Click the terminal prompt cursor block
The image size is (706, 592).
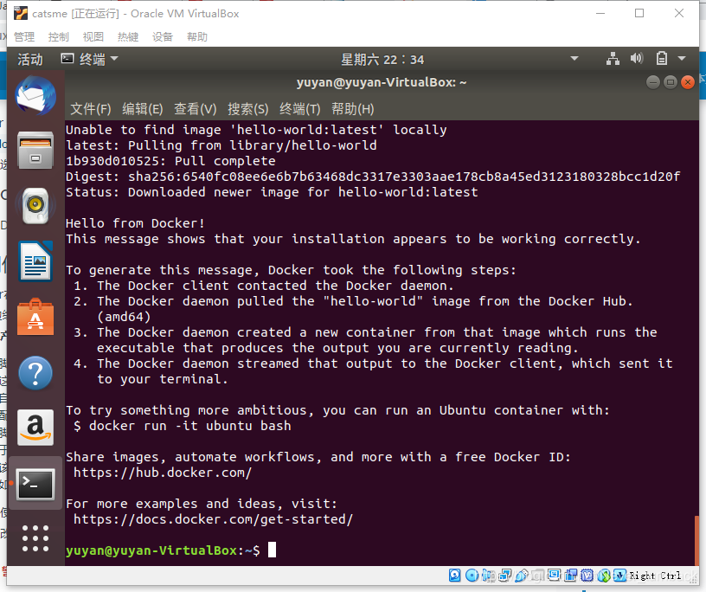coord(272,550)
